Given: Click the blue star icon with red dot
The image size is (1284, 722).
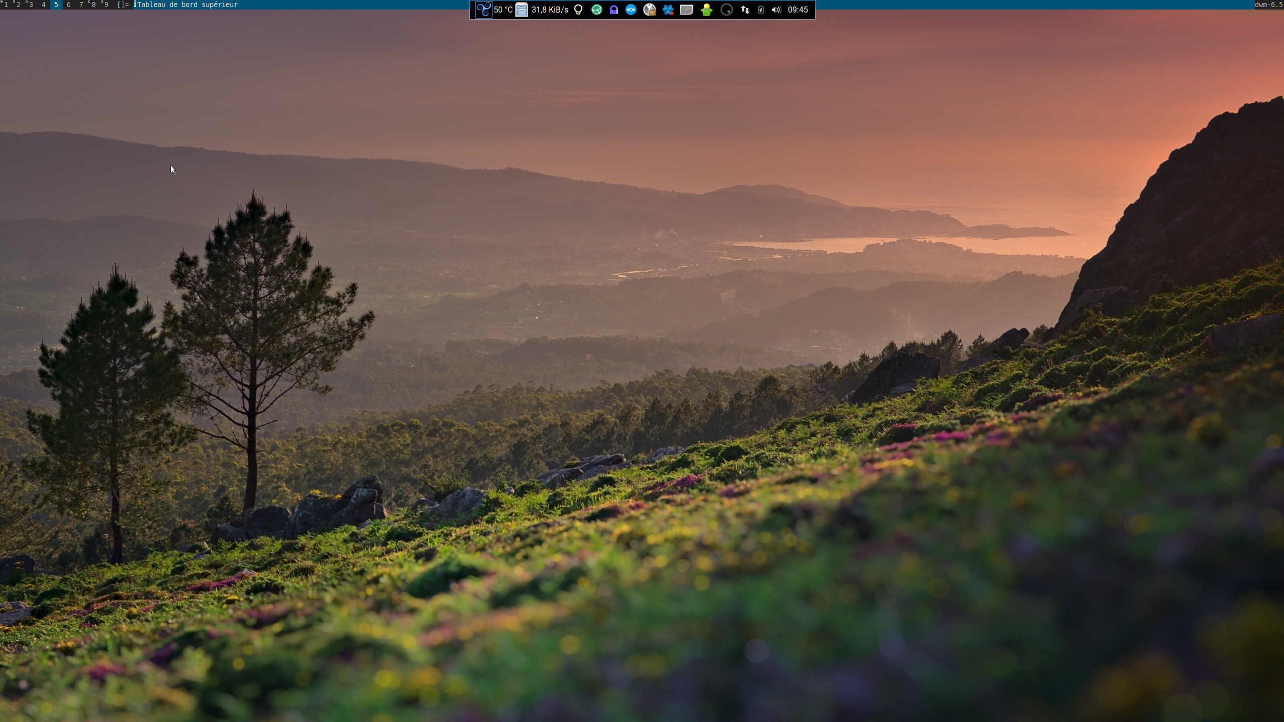Looking at the screenshot, I should tap(668, 10).
